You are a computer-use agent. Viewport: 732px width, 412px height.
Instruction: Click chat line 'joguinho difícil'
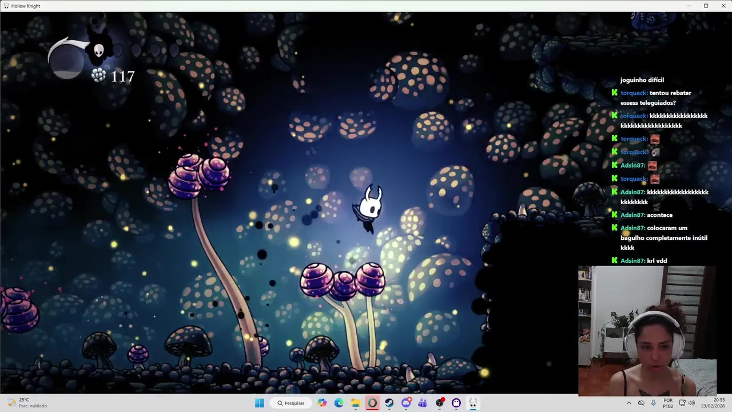(642, 80)
